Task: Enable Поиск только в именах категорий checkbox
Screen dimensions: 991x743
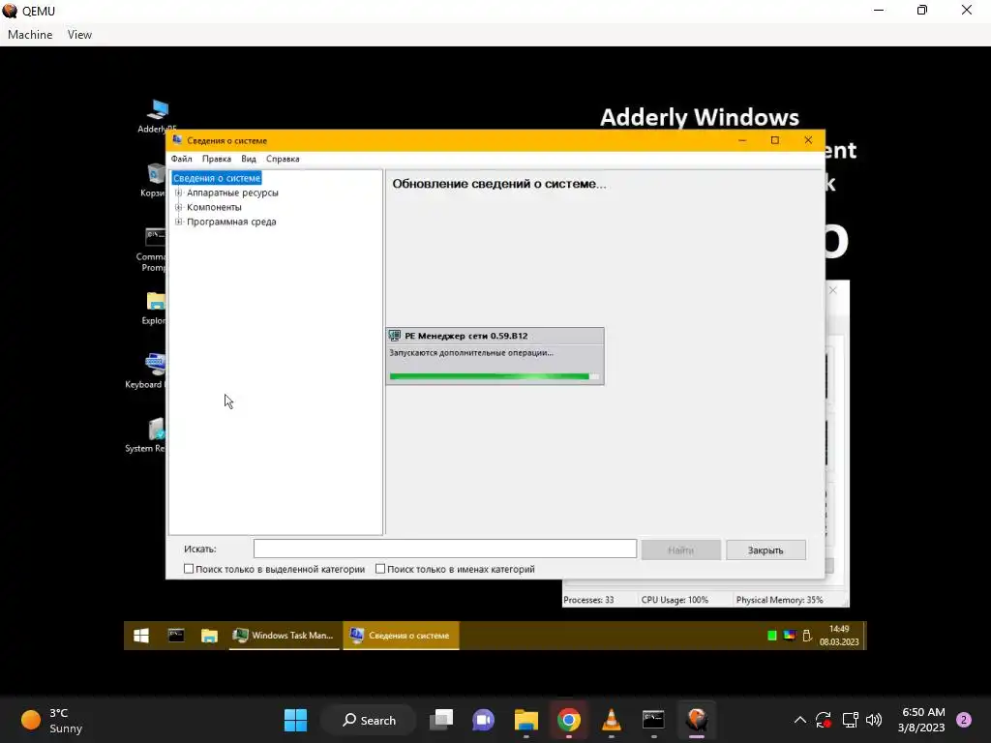Action: (x=379, y=569)
